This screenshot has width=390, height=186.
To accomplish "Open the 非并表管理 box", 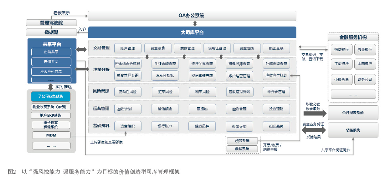I will (x=277, y=92).
